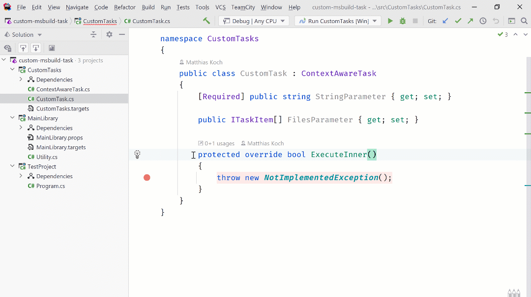Select ContextAwareTask.cs in the solution tree
This screenshot has height=297, width=531.
[62, 89]
